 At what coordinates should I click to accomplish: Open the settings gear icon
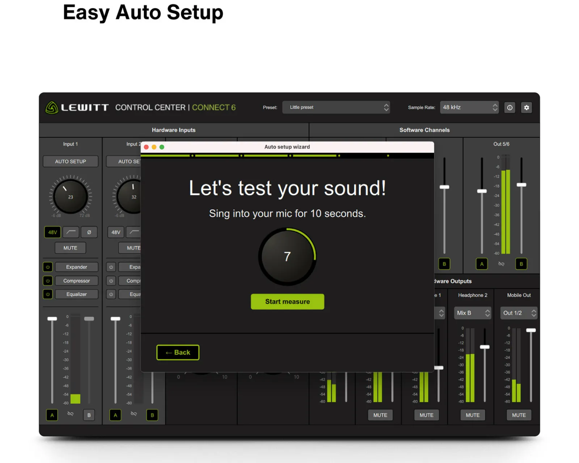526,107
